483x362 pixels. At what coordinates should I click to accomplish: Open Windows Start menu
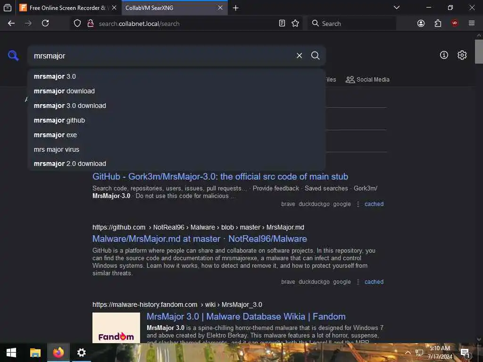[x=11, y=353]
